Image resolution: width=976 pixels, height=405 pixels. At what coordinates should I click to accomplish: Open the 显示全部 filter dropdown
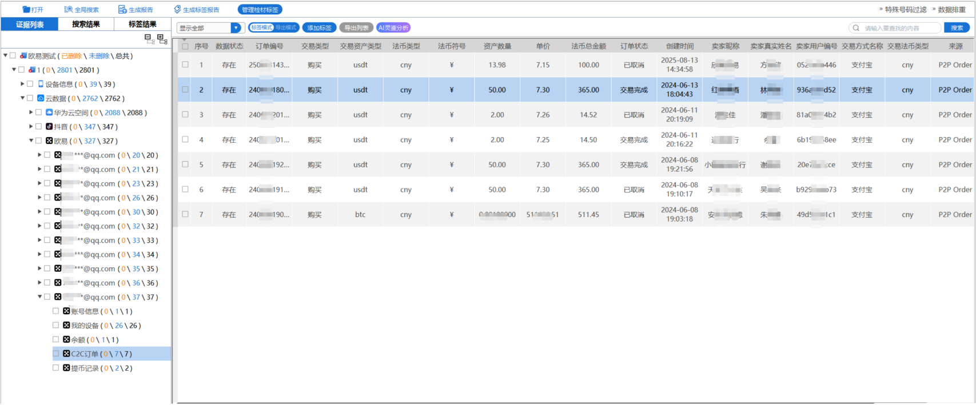(236, 28)
